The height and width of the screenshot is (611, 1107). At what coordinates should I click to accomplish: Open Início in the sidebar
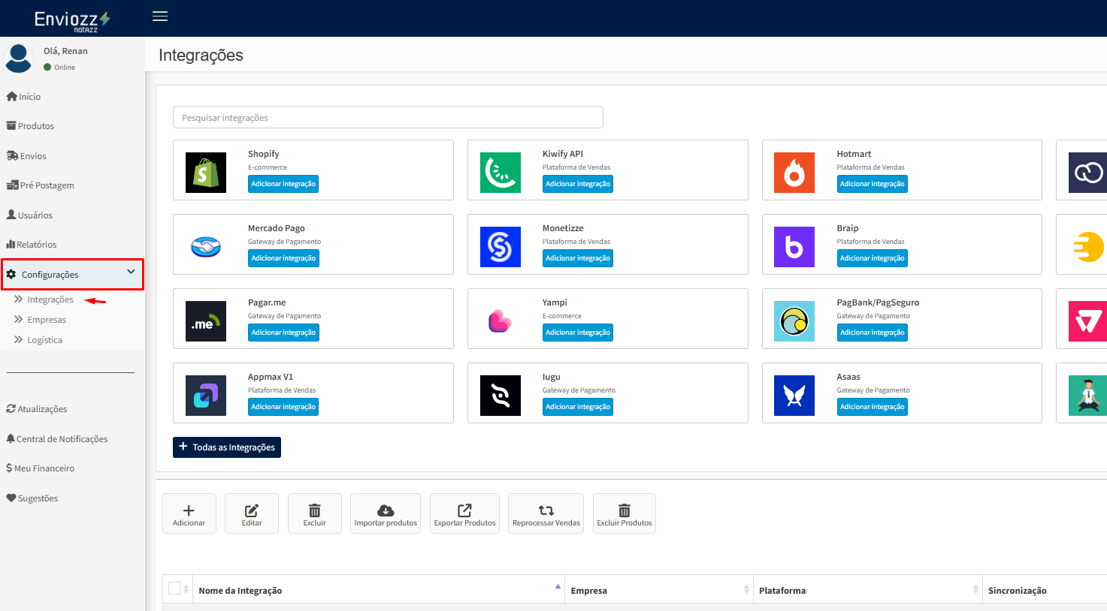pyautogui.click(x=23, y=97)
